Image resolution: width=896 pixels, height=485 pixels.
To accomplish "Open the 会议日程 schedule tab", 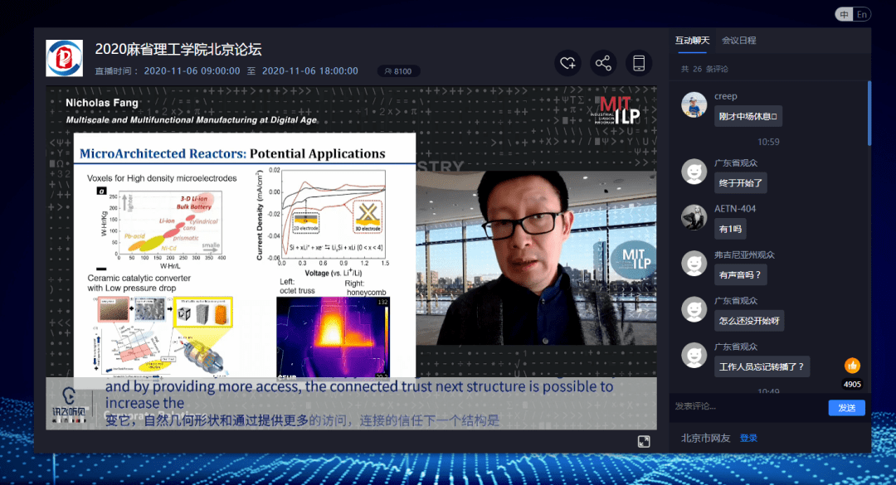I will pos(739,41).
